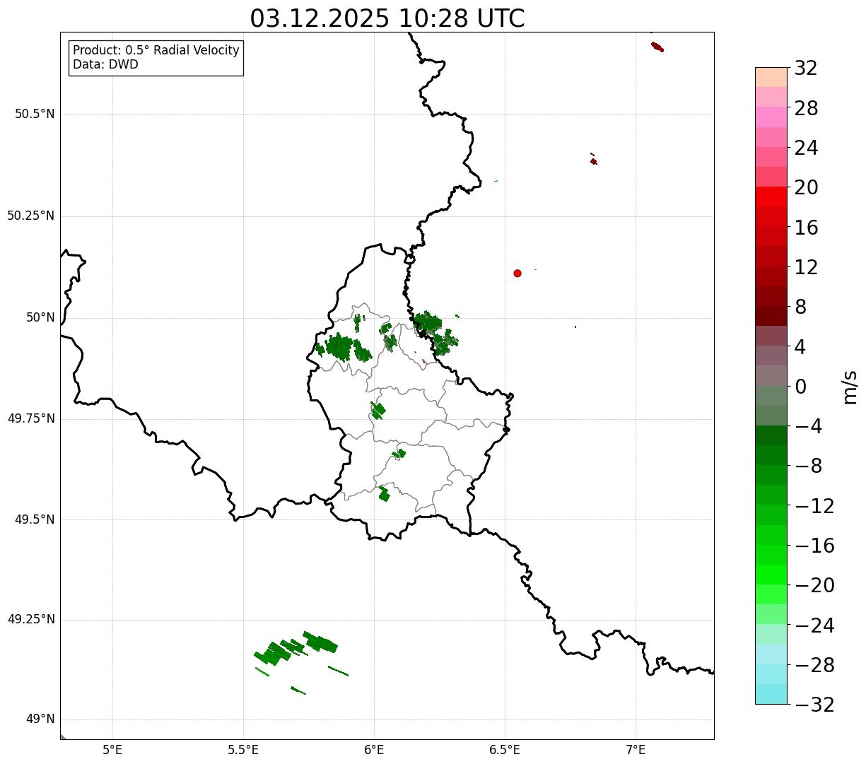The width and height of the screenshot is (866, 764).
Task: Click the colorbar label −4
Action: pos(808,427)
